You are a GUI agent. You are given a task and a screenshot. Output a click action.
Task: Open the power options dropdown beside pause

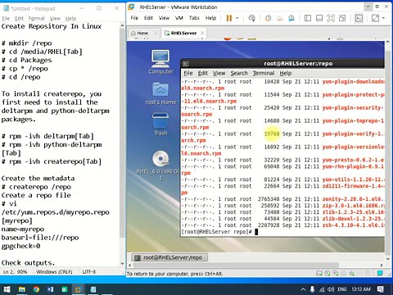[x=237, y=18]
